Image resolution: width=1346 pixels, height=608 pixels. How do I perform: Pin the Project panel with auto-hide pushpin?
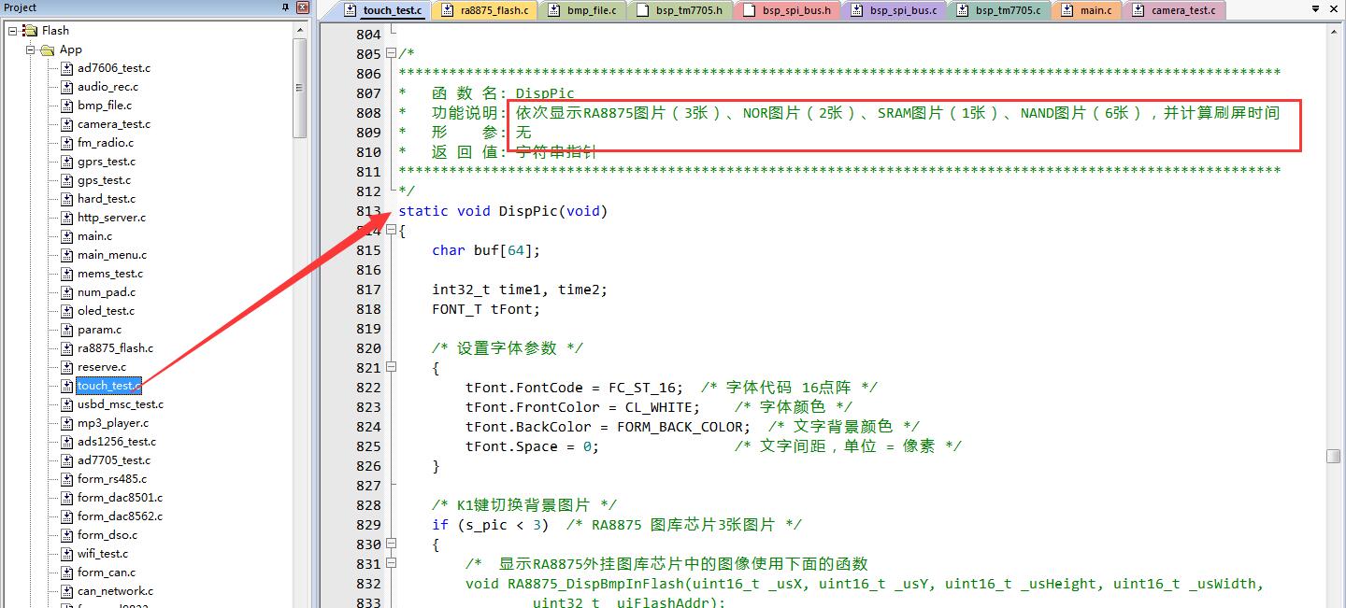coord(286,7)
